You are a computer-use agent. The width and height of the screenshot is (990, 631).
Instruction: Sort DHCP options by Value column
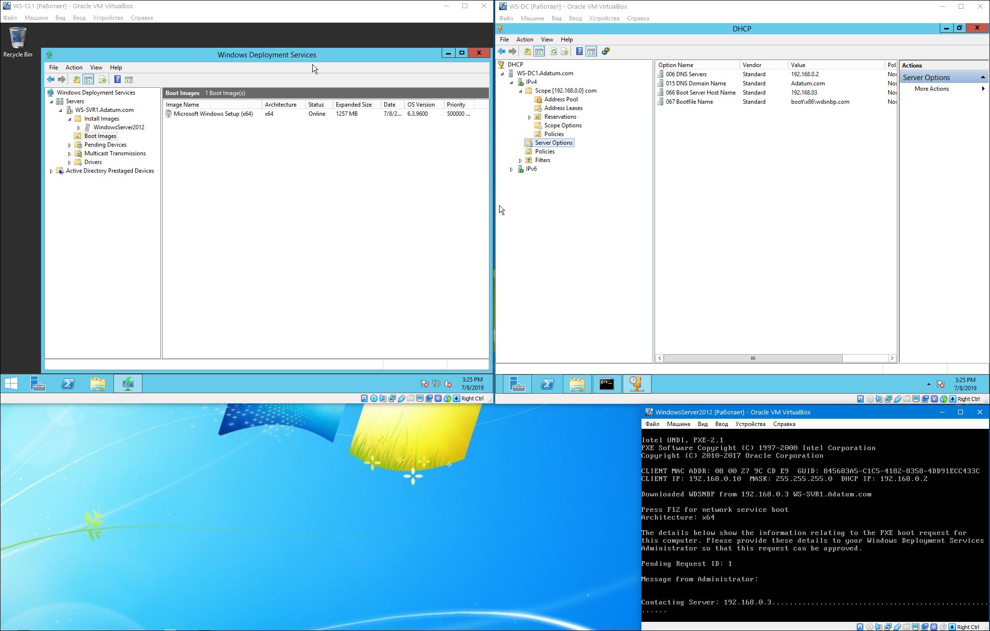pos(836,65)
